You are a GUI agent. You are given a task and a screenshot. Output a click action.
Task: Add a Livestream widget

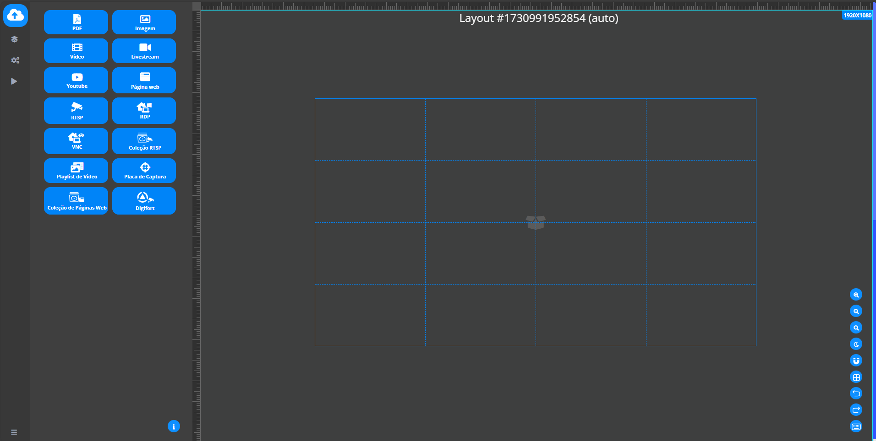click(144, 51)
